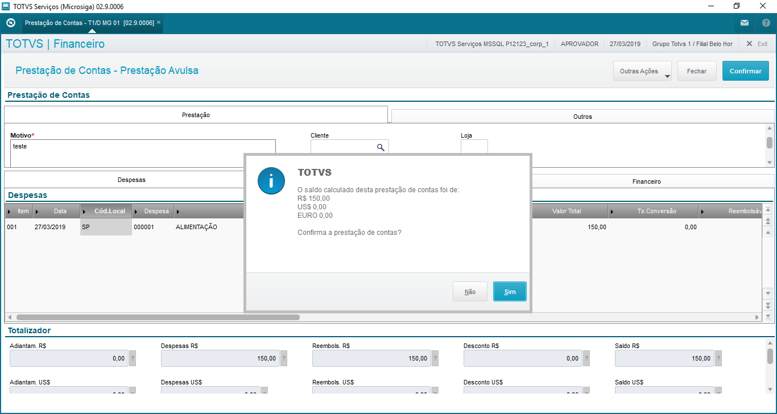This screenshot has width=777, height=414.
Task: Click the 0,00 Tx.Conversão cell
Action: 653,227
